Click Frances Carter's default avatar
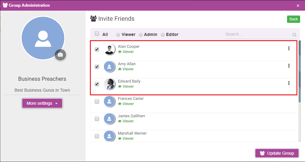 (x=109, y=101)
